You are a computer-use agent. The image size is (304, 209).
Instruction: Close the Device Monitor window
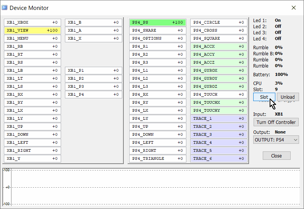[x=294, y=8]
